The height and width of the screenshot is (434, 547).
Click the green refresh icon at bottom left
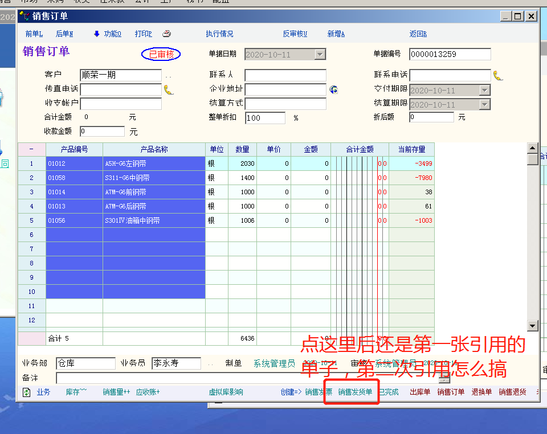pyautogui.click(x=26, y=392)
